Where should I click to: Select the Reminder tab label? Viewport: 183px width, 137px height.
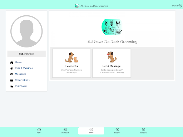point(65,133)
